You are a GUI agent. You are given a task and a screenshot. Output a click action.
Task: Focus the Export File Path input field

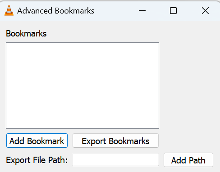click(115, 160)
